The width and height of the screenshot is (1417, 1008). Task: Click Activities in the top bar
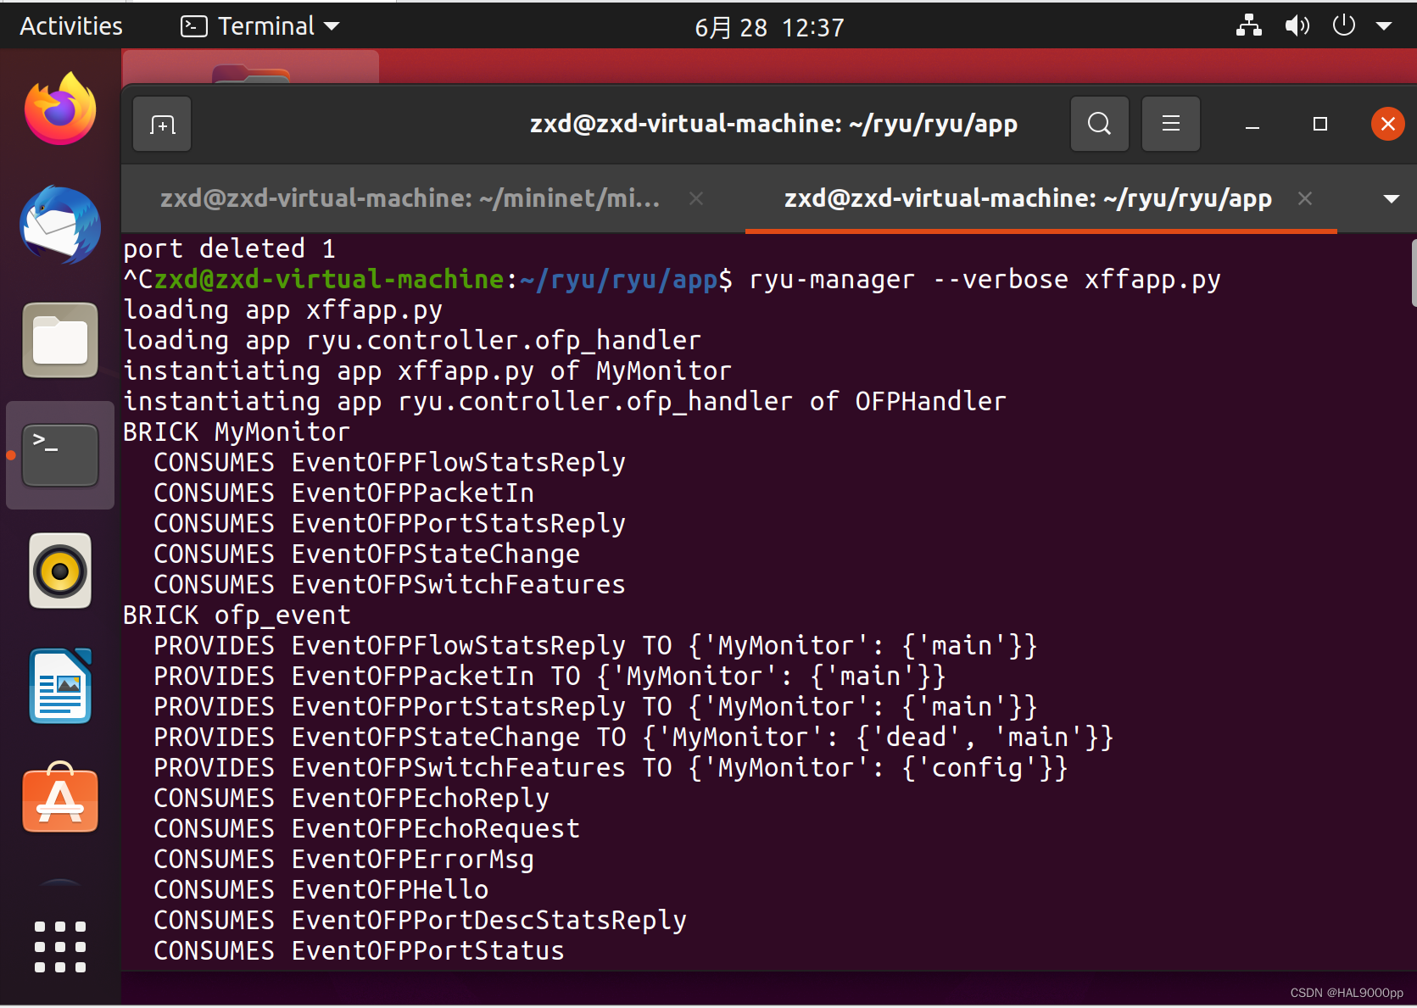[71, 26]
